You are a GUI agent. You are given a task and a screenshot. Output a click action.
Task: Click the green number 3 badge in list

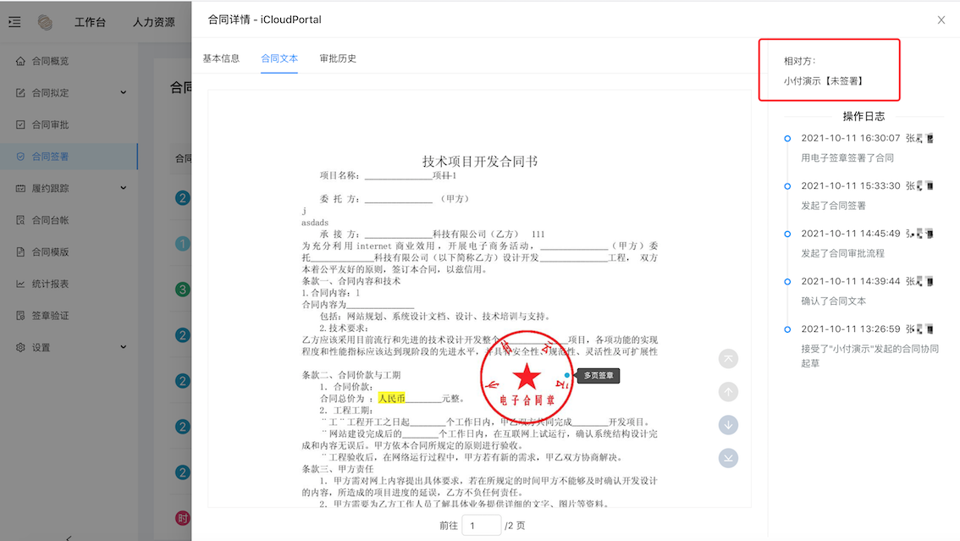183,290
